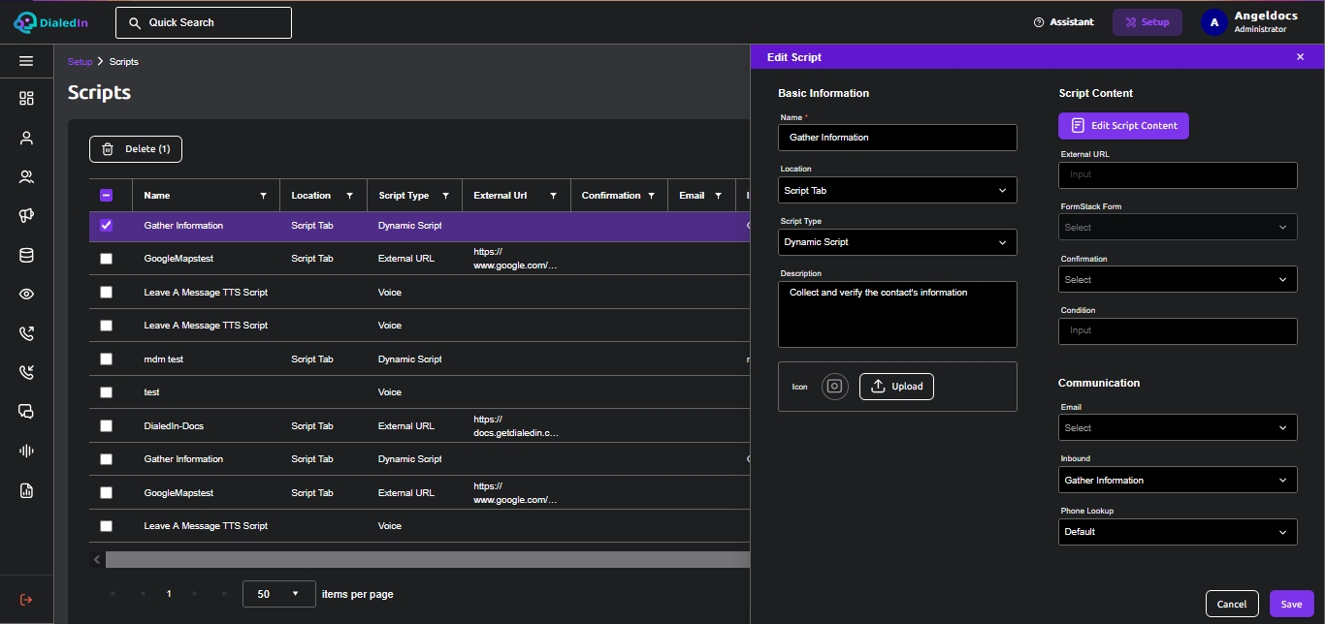Check the DialedIn-Docs row checkbox

pos(107,426)
